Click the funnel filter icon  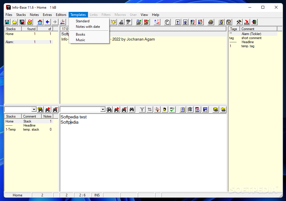click(142, 109)
